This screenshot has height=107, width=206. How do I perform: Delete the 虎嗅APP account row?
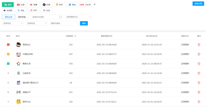pyautogui.click(x=199, y=92)
